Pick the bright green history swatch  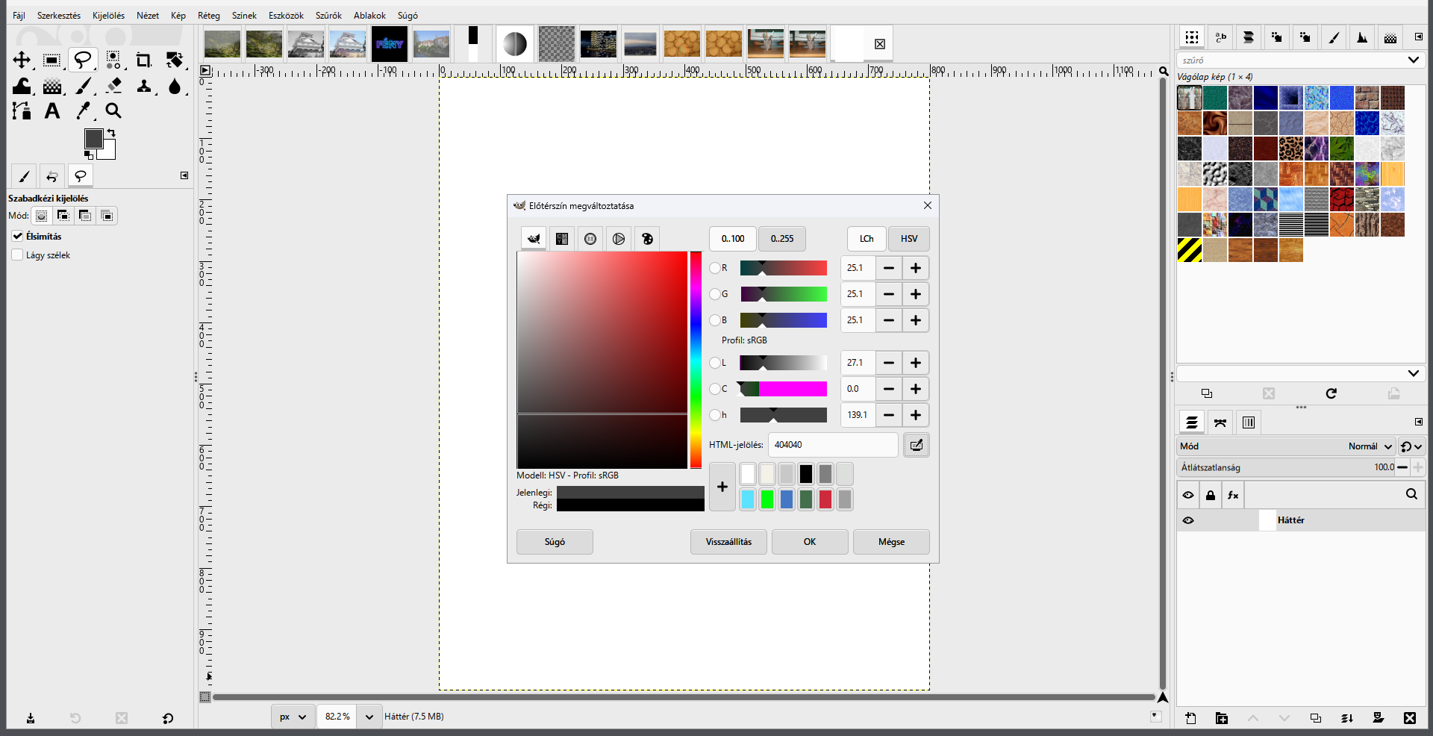tap(767, 499)
